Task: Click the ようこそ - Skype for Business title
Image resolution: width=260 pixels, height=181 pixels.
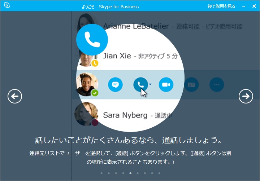Action: click(x=110, y=6)
